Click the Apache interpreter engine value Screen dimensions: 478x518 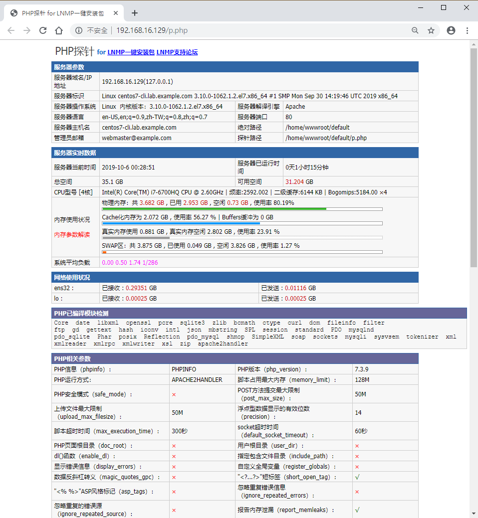(295, 107)
